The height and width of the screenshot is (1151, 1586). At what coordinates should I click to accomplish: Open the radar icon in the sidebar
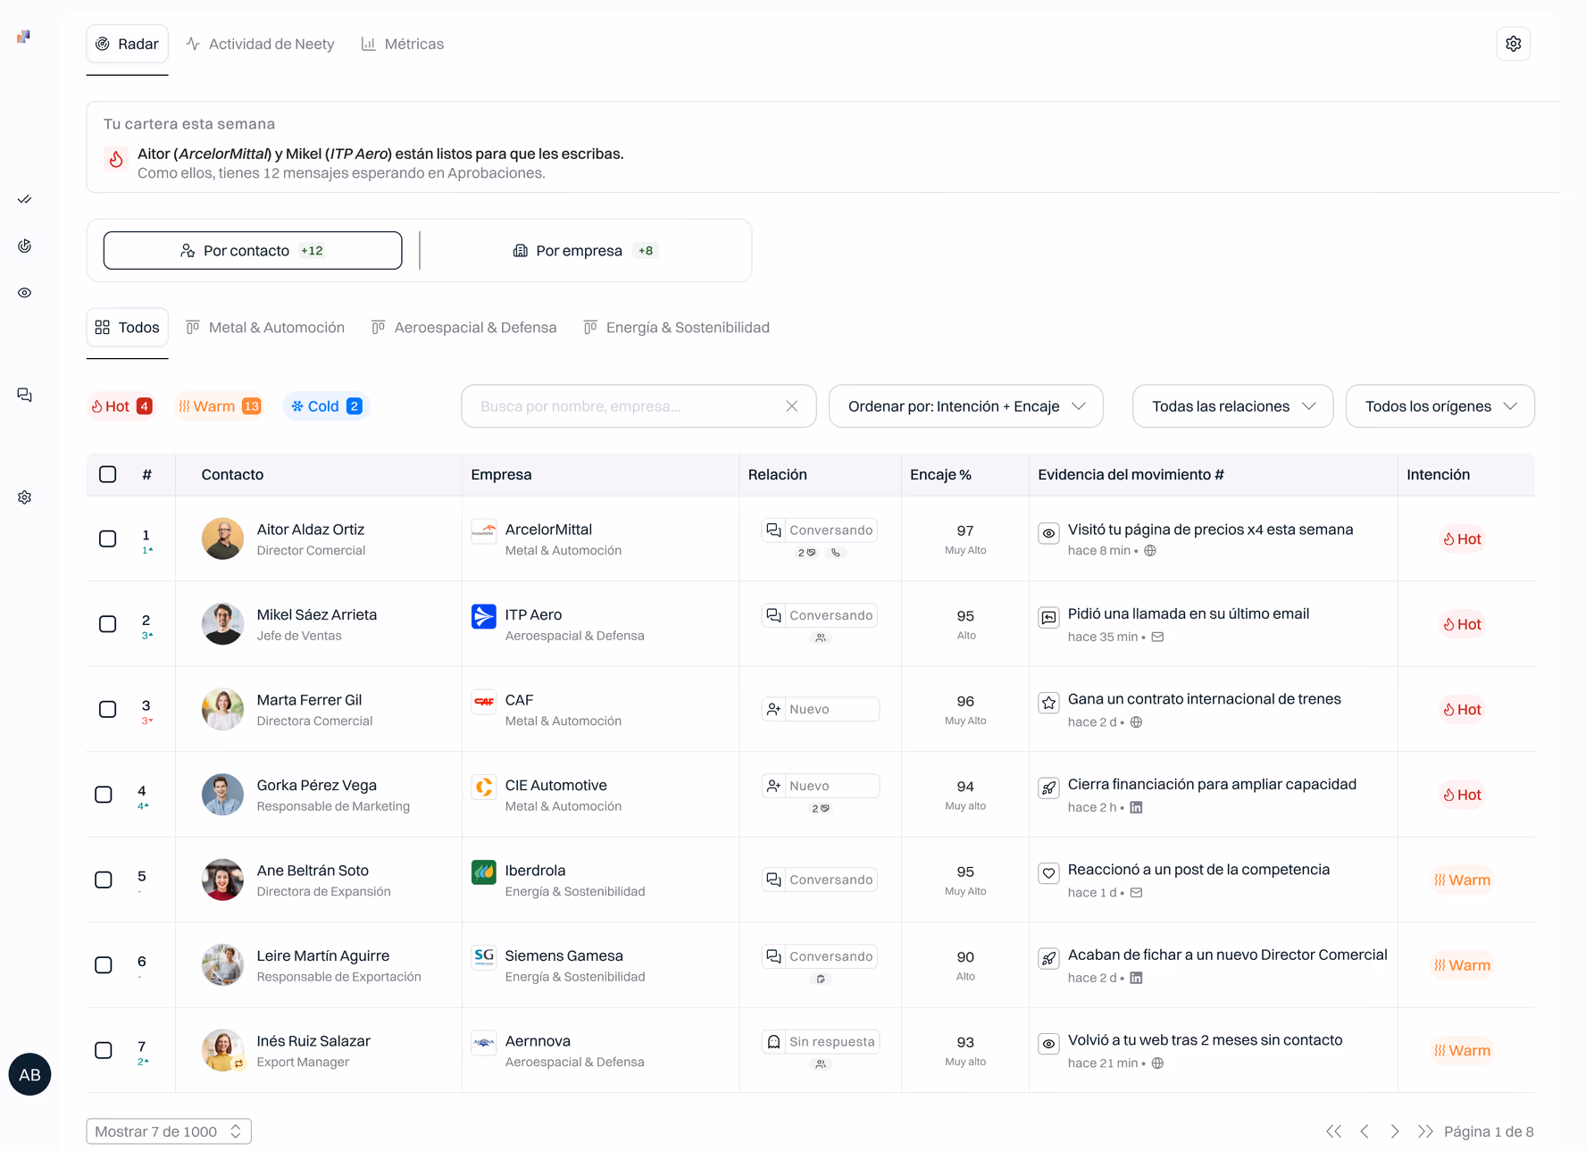coord(25,246)
